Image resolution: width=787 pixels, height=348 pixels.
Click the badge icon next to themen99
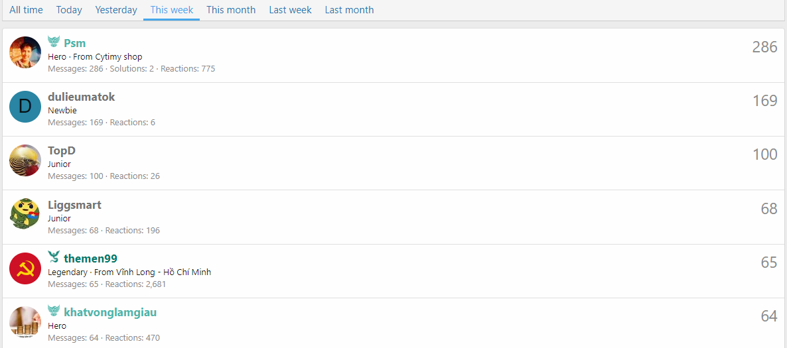[54, 258]
